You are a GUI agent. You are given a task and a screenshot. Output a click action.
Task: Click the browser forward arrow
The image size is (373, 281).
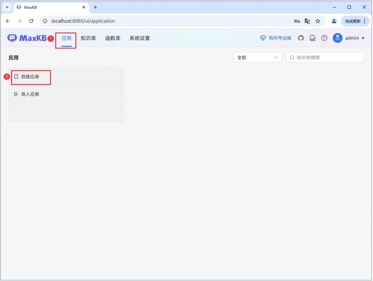(x=19, y=21)
